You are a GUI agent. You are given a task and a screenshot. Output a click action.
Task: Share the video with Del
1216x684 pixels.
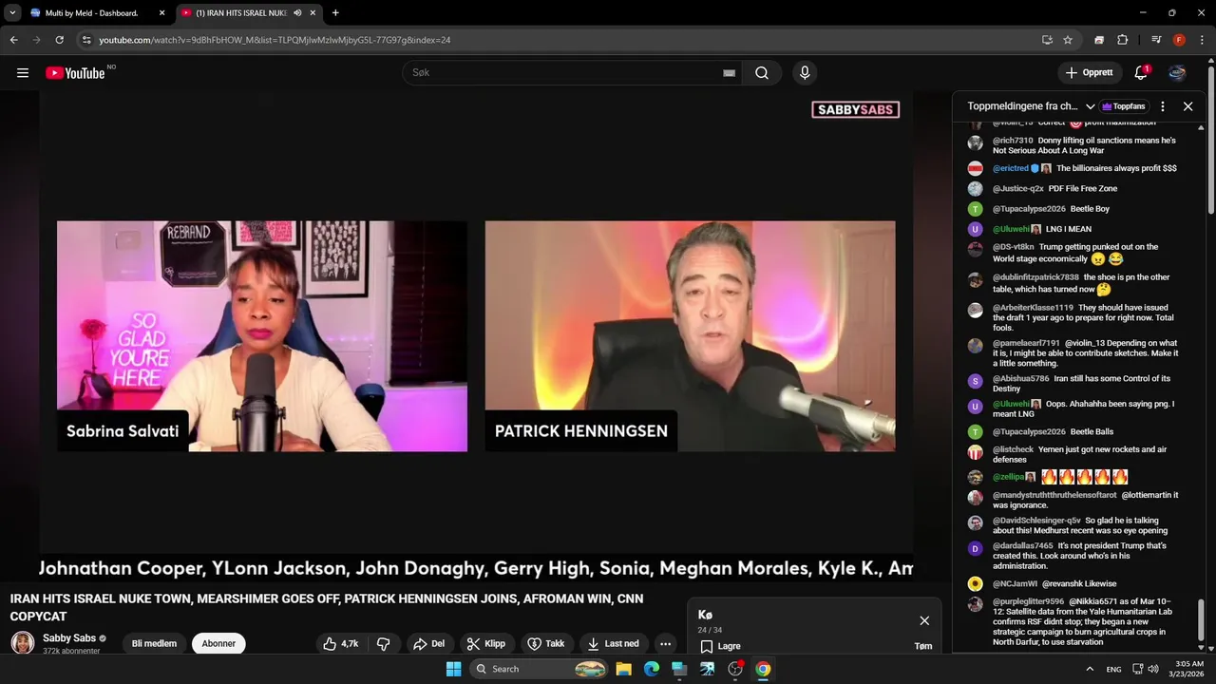pyautogui.click(x=428, y=643)
